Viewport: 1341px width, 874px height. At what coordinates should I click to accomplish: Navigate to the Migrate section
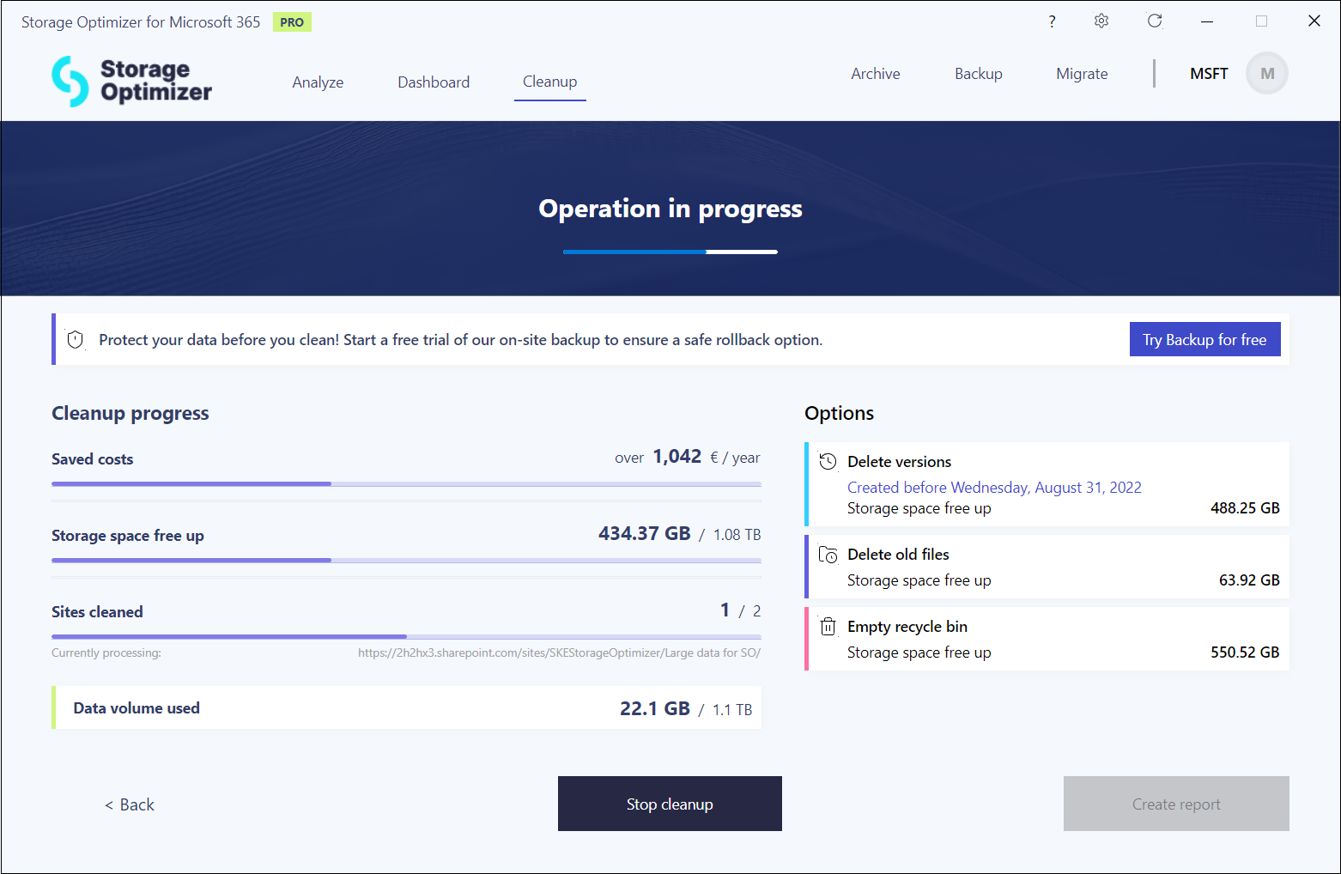click(x=1082, y=74)
